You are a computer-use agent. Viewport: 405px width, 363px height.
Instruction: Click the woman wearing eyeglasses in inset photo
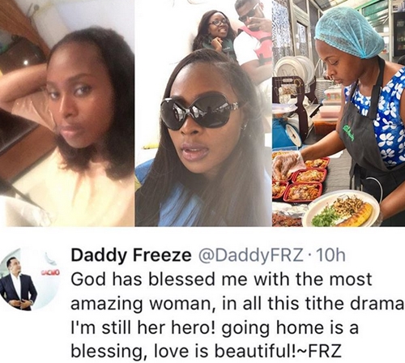coord(215,31)
